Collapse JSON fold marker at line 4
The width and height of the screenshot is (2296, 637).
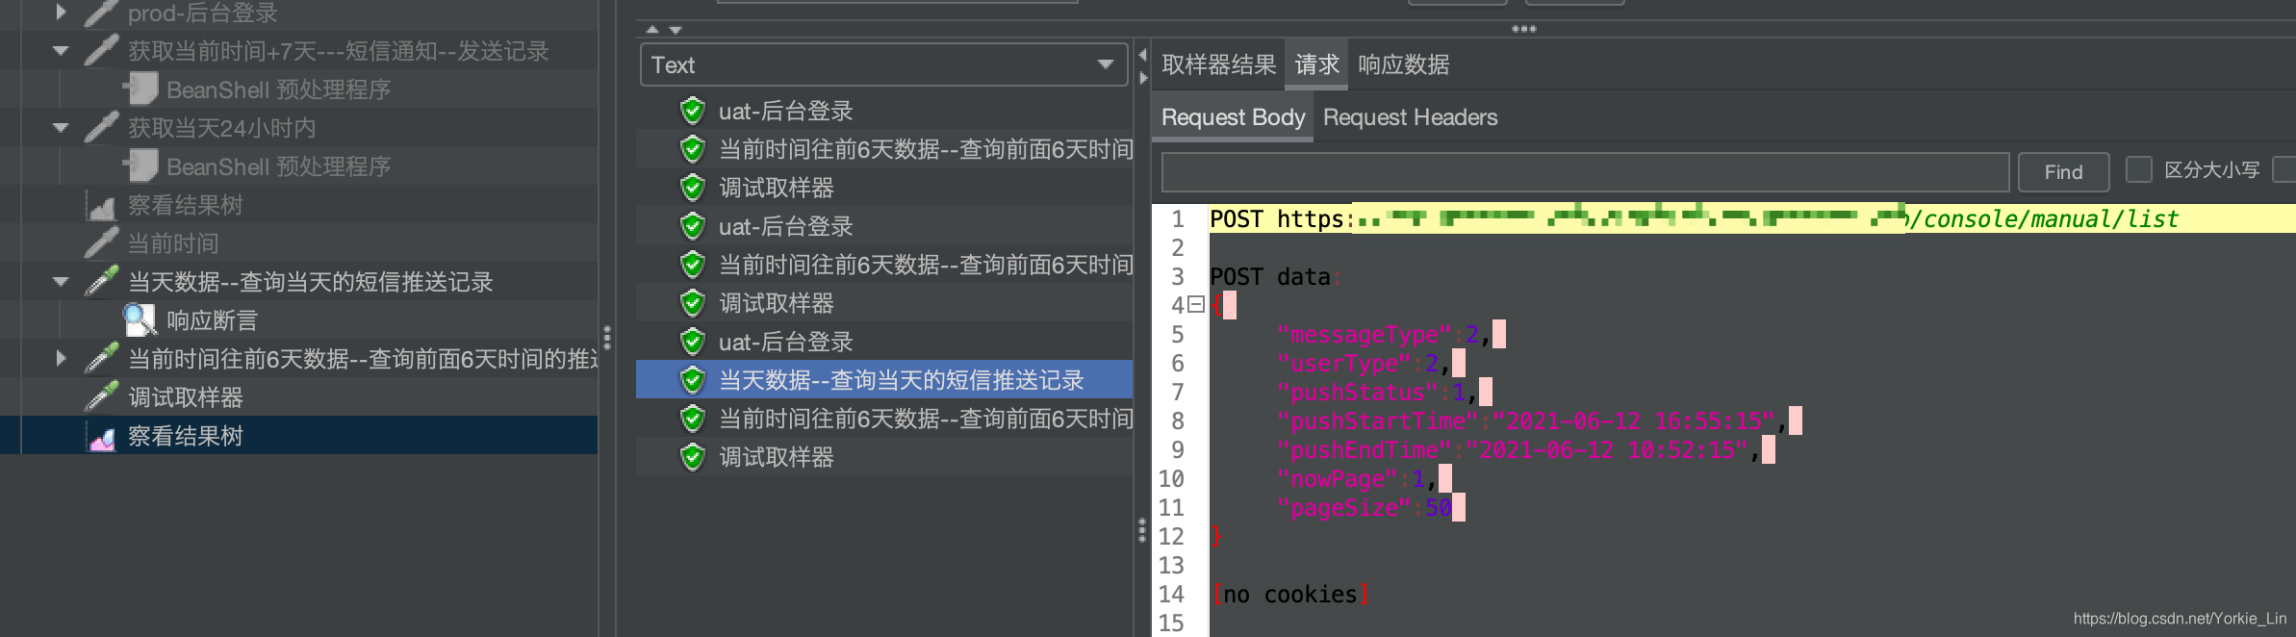tap(1196, 305)
